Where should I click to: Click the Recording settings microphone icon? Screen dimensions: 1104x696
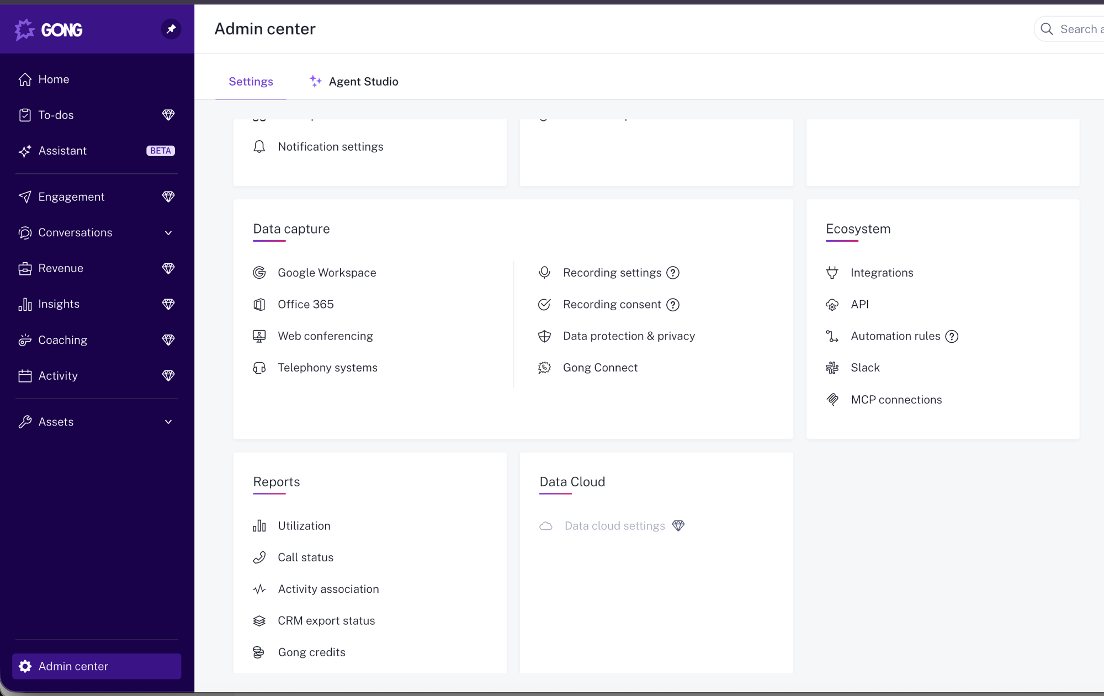point(544,273)
